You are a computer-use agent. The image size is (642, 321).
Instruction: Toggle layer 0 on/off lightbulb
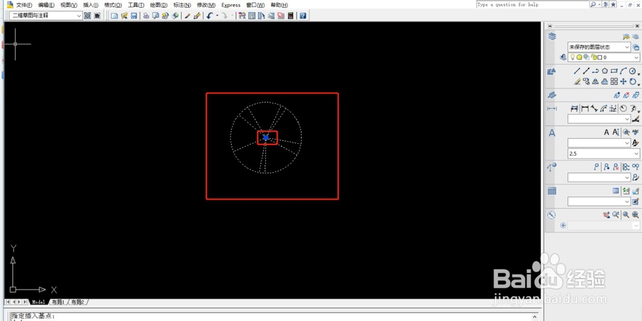[573, 57]
